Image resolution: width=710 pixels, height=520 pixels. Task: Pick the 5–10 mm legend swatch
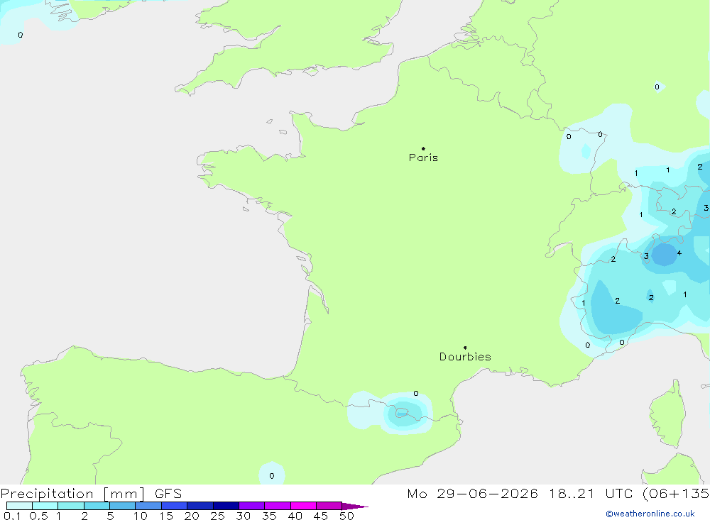click(123, 506)
